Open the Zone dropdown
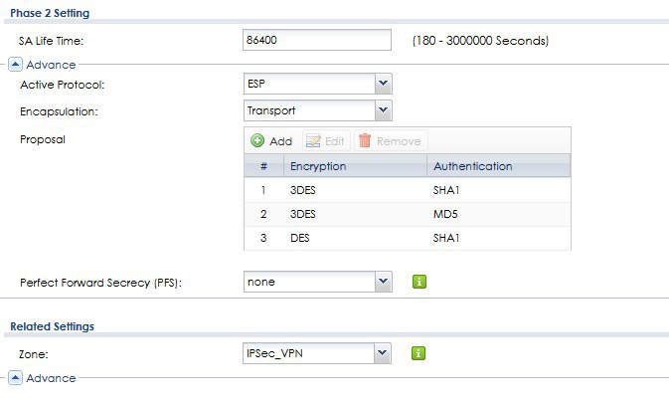The height and width of the screenshot is (406, 669). click(383, 352)
